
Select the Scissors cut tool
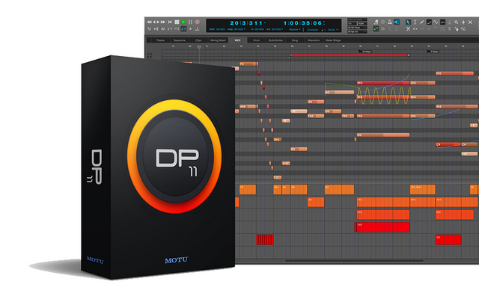pyautogui.click(x=408, y=28)
